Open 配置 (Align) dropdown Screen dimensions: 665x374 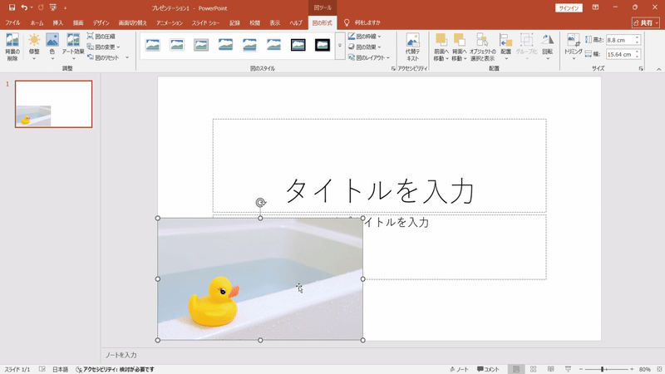[x=506, y=47]
